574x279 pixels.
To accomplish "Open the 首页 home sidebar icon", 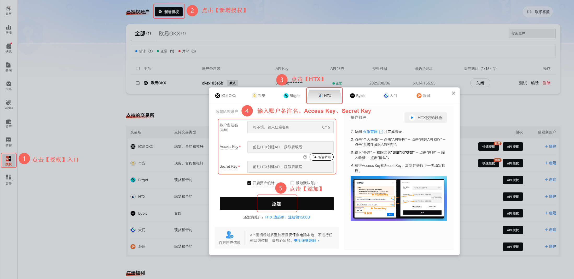I will [x=9, y=11].
